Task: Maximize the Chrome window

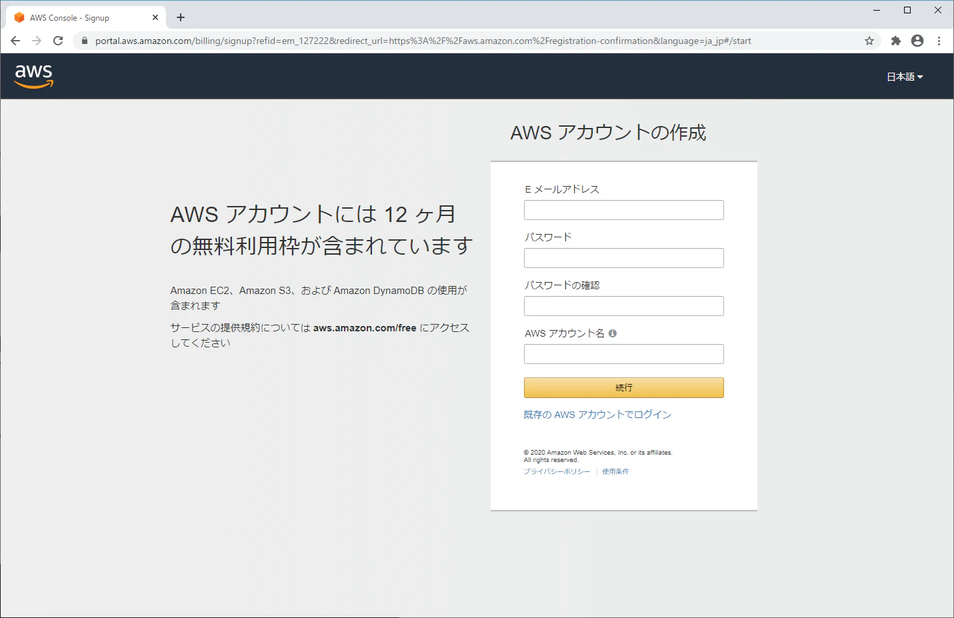Action: click(x=907, y=10)
